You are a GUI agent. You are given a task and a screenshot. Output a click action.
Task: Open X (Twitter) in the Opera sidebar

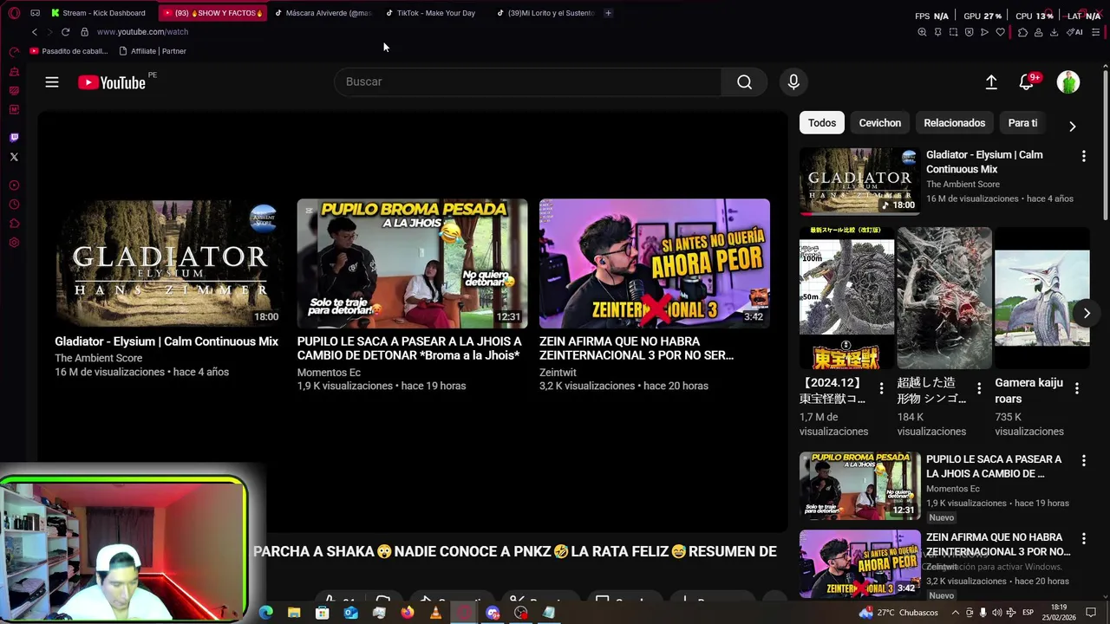[x=14, y=157]
